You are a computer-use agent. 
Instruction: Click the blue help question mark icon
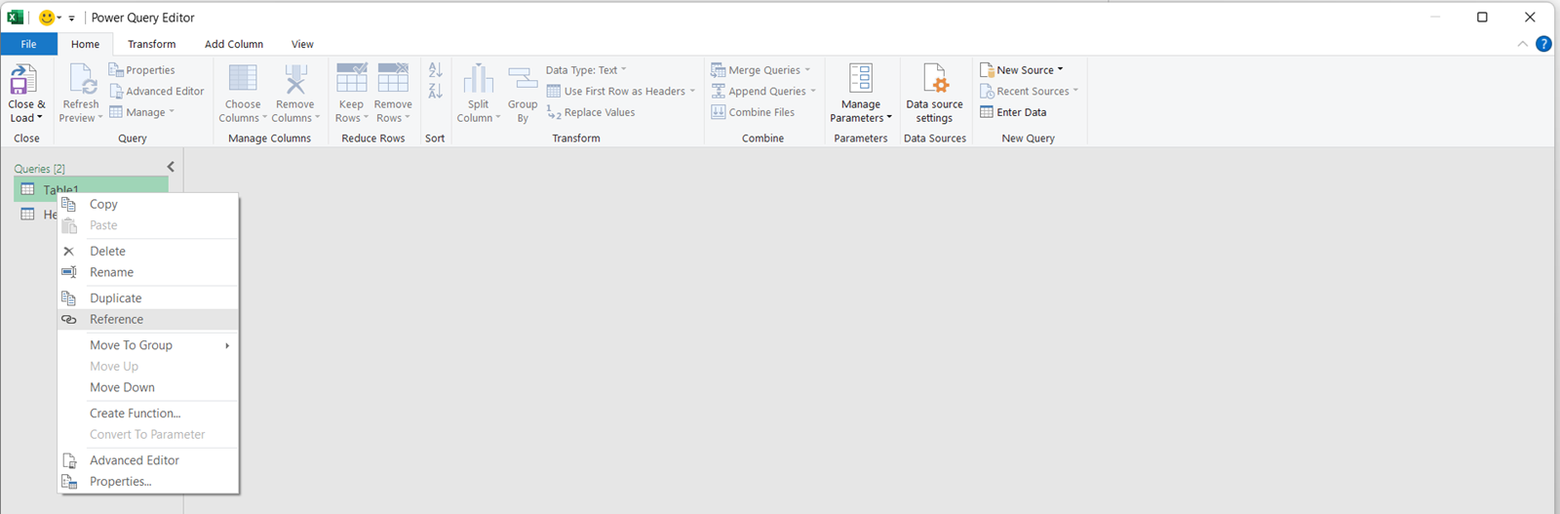pos(1543,44)
